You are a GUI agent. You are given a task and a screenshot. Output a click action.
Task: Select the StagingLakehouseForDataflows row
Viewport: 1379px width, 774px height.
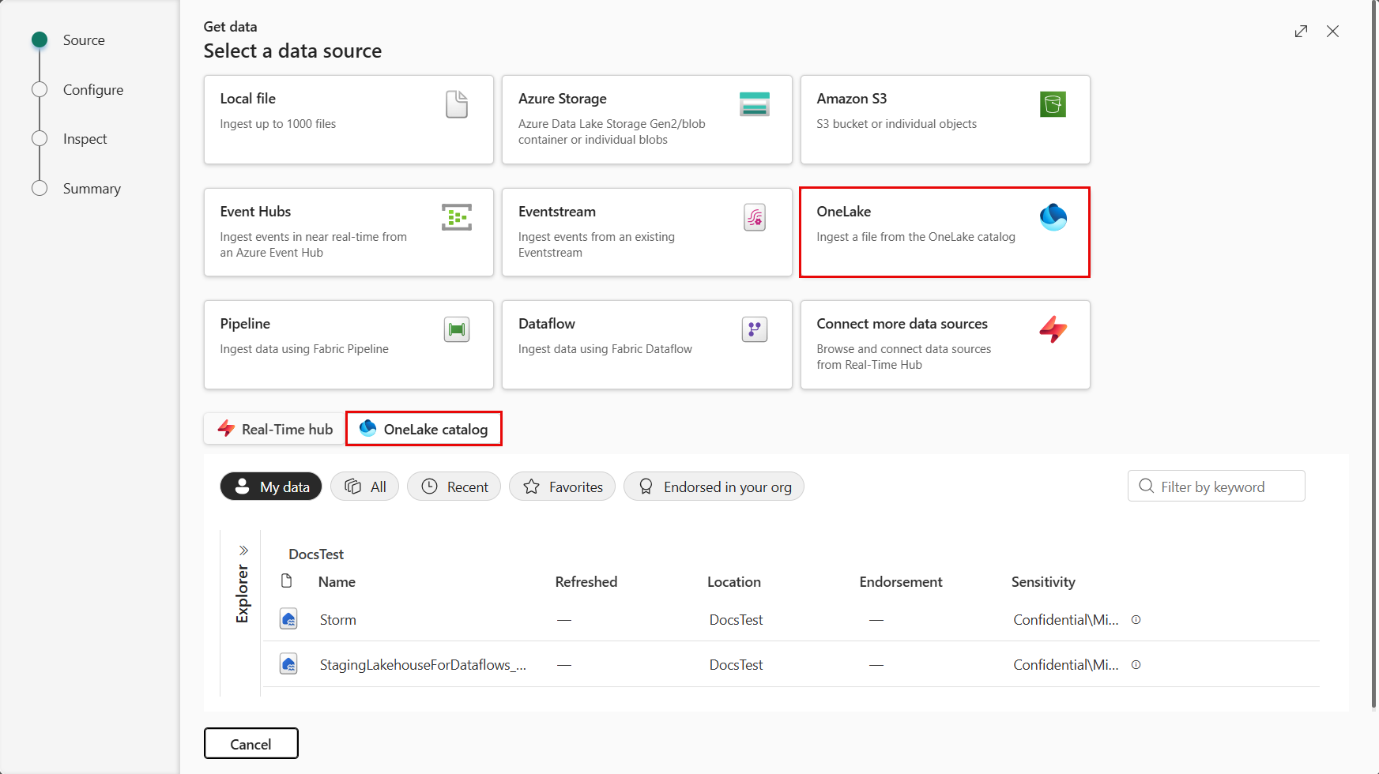click(423, 665)
